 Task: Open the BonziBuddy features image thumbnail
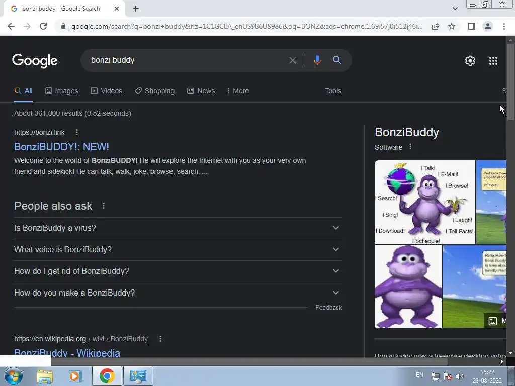click(424, 202)
